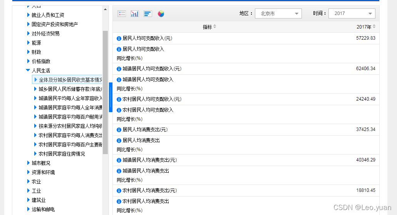Image resolution: width=397 pixels, height=215 pixels.
Task: Click the value 18810.45
Action: (365, 190)
